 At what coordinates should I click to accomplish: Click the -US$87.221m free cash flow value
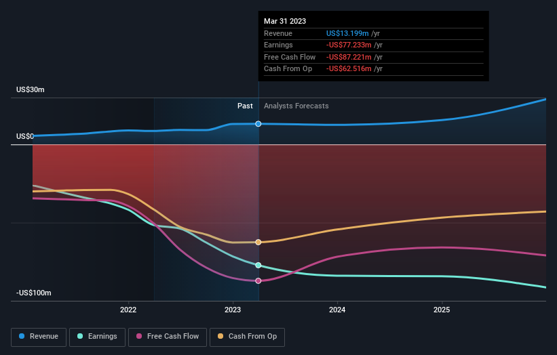tap(349, 57)
